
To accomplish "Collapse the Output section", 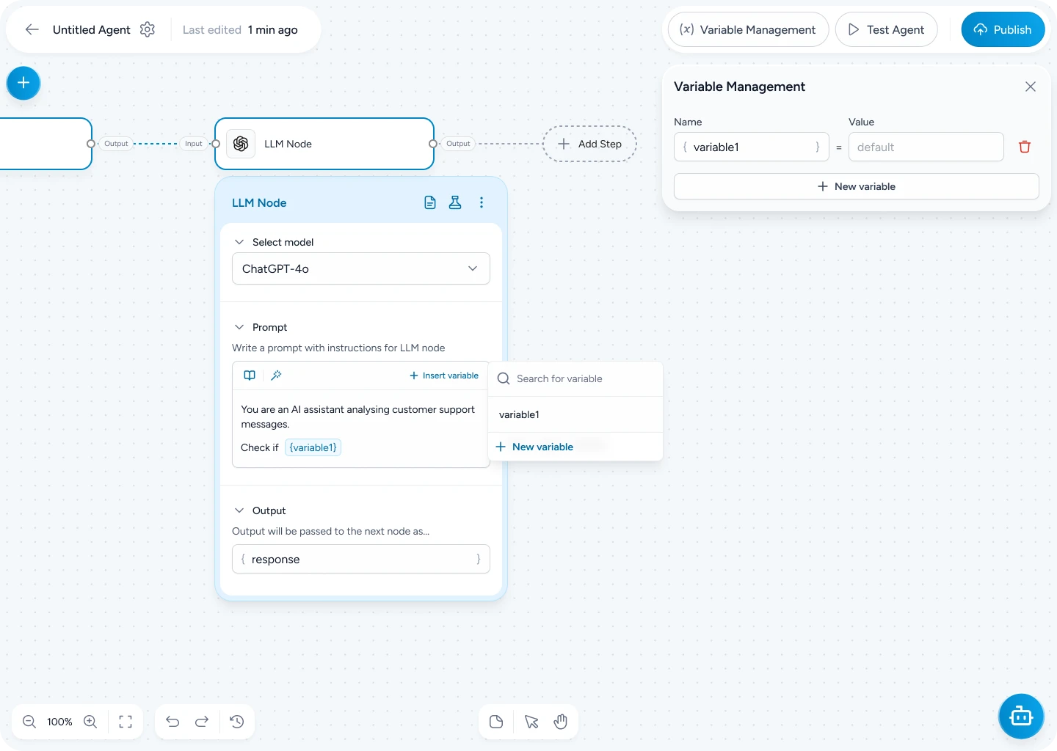I will click(239, 510).
